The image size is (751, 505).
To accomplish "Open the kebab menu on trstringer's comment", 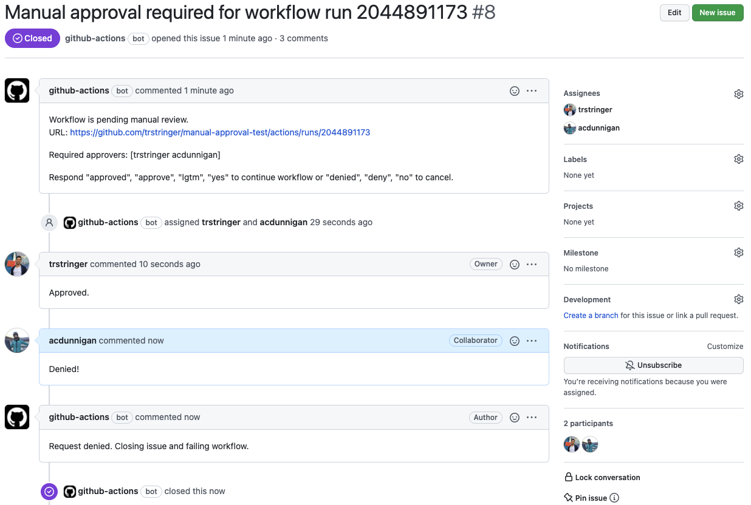I will (x=532, y=264).
